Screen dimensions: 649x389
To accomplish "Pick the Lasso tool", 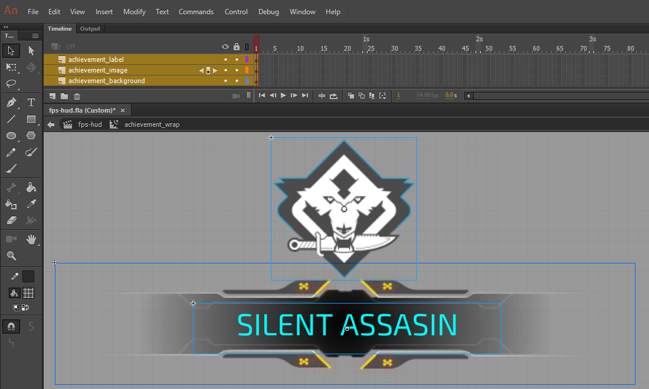I will 11,84.
